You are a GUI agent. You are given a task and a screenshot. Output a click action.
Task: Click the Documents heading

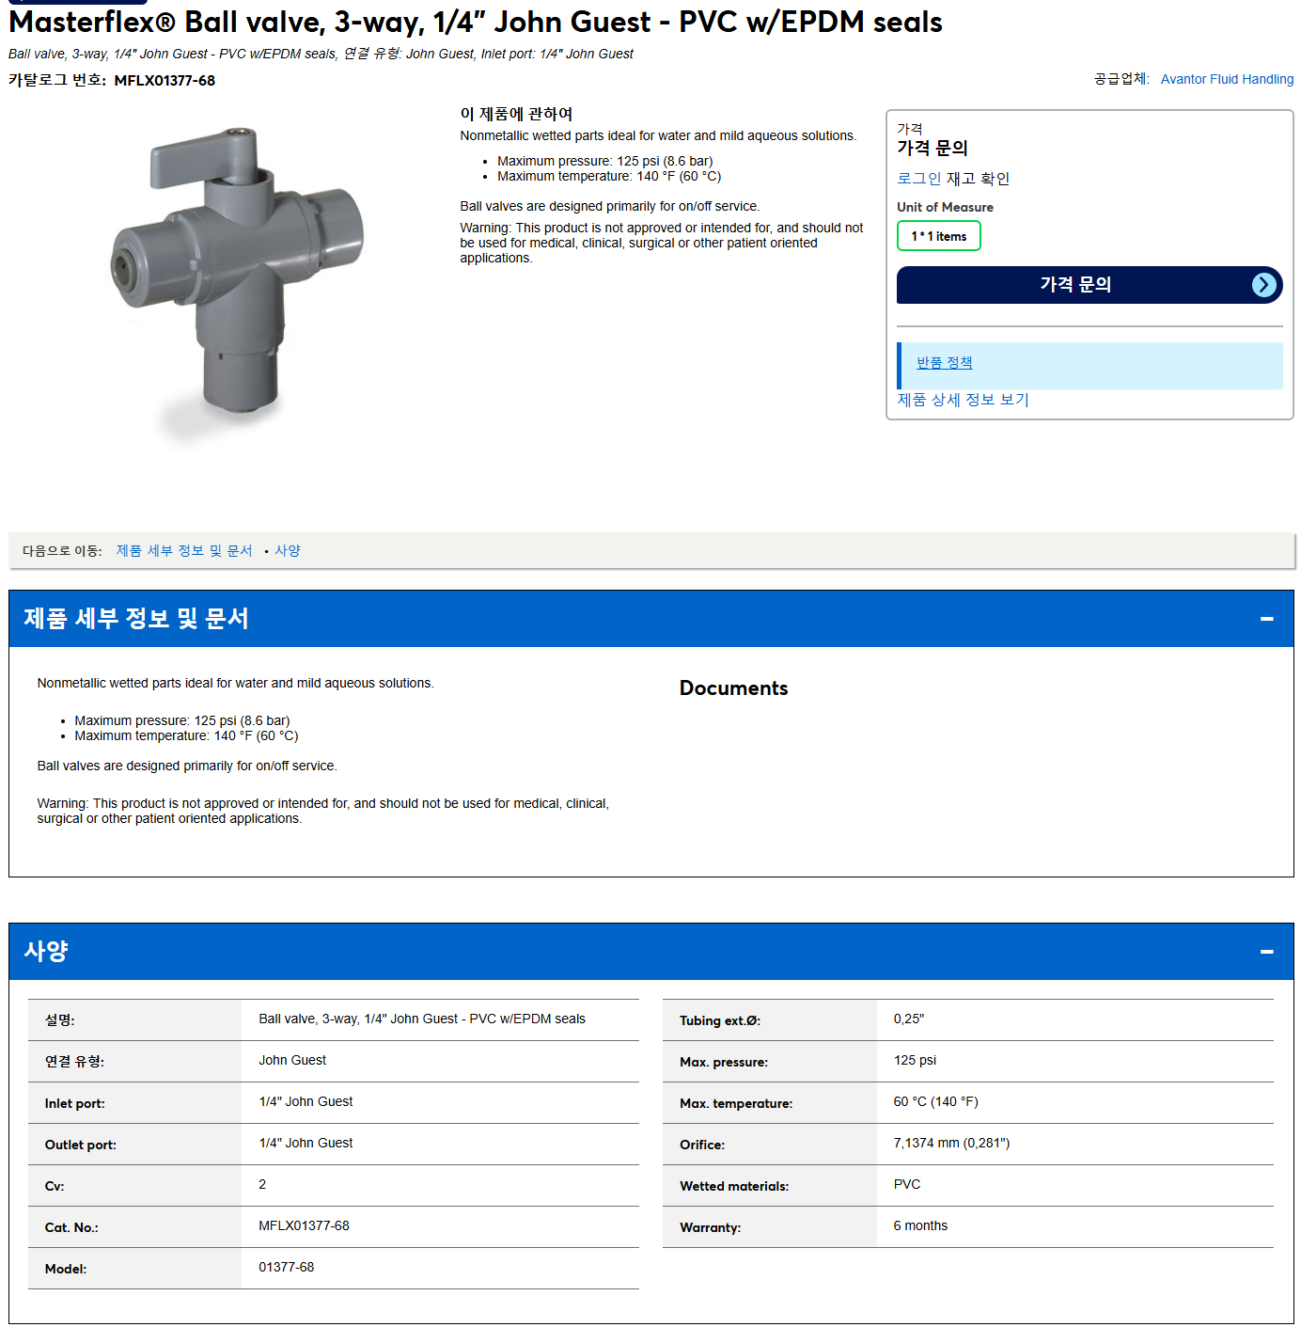pos(734,688)
